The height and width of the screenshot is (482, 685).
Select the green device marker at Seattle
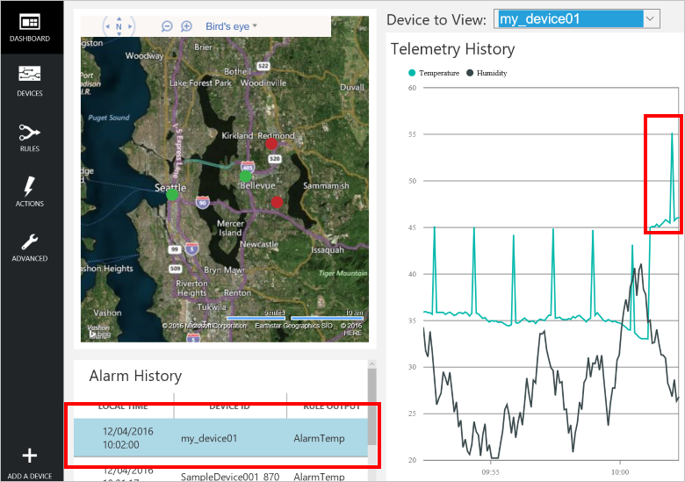pos(172,195)
